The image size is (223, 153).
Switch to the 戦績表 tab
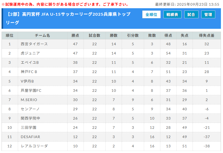(172, 15)
